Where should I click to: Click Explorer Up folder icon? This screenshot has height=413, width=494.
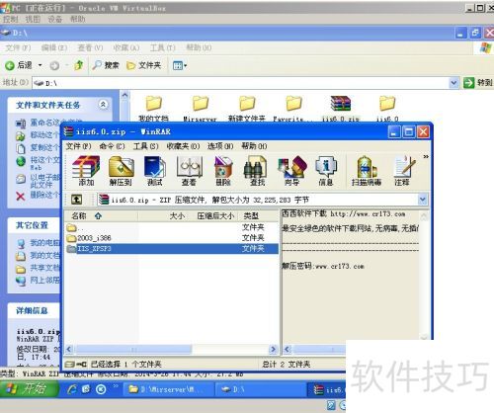coord(79,65)
